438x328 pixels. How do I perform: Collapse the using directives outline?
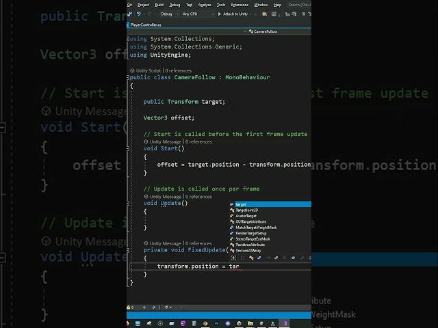[128, 39]
